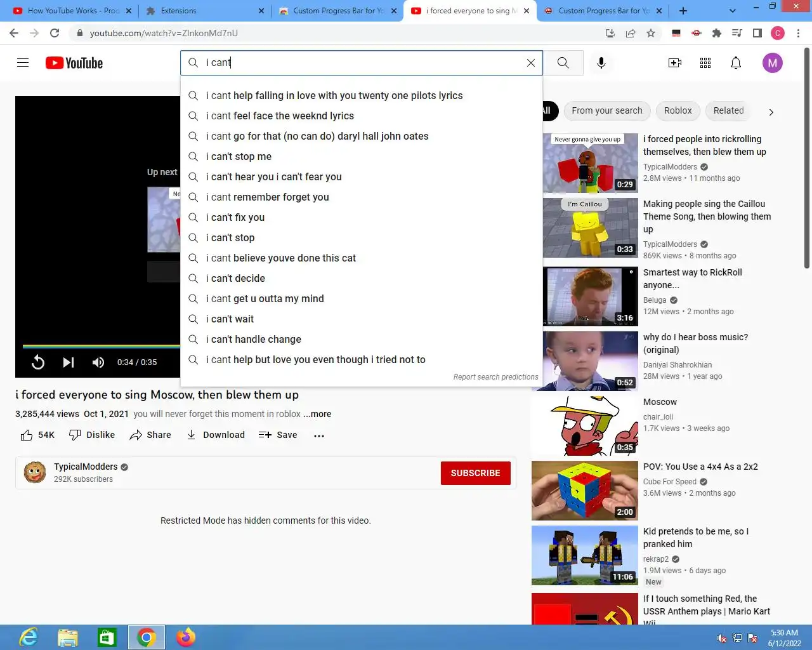Pick suggestion 'i can't decide'

point(362,278)
